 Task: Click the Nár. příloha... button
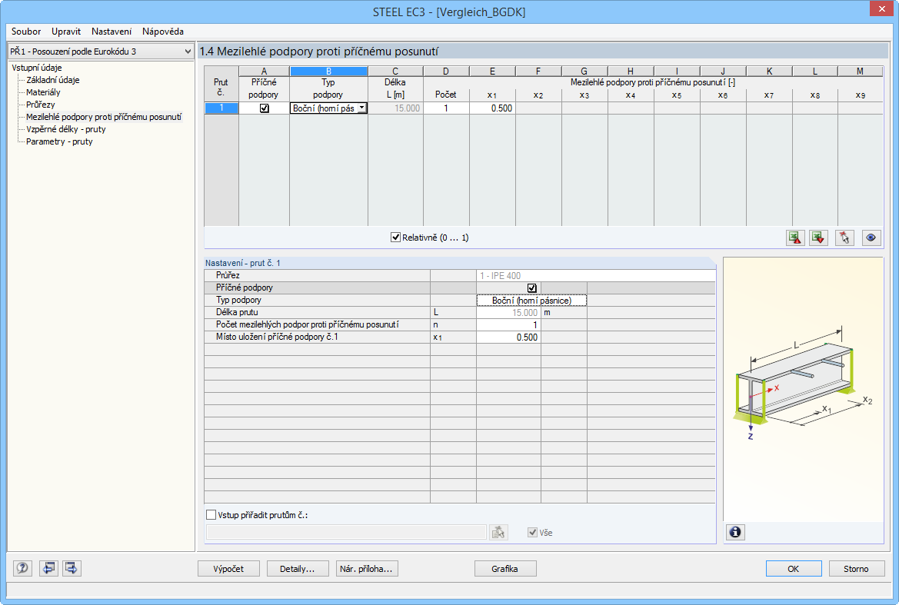(366, 569)
